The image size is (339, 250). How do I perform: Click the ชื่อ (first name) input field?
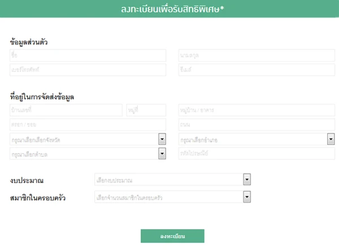88,55
